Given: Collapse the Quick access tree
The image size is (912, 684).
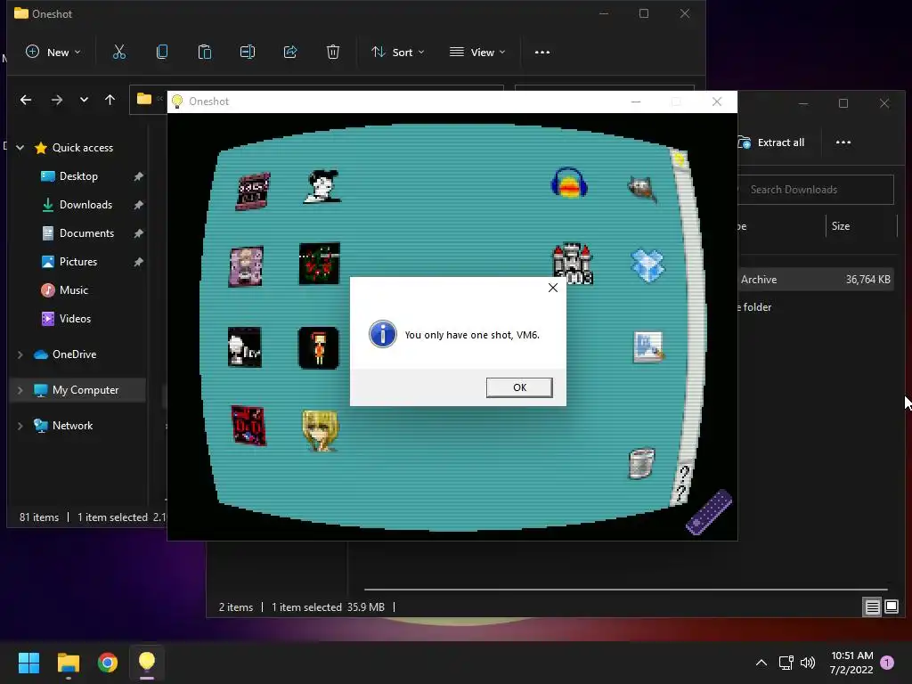Looking at the screenshot, I should coord(20,148).
